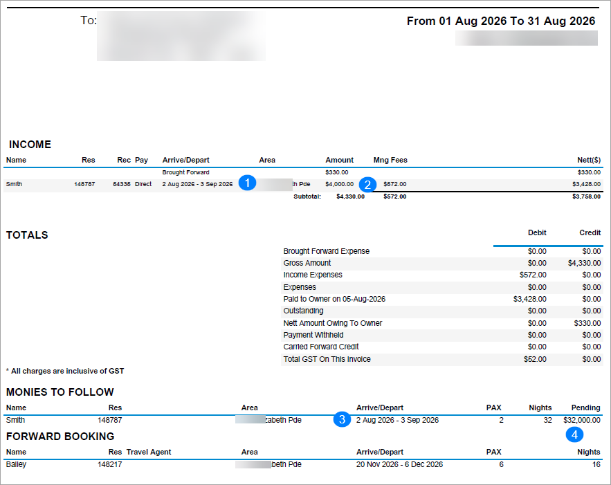Select the 'Carried Forward Credit' row label
611x485 pixels.
point(321,347)
